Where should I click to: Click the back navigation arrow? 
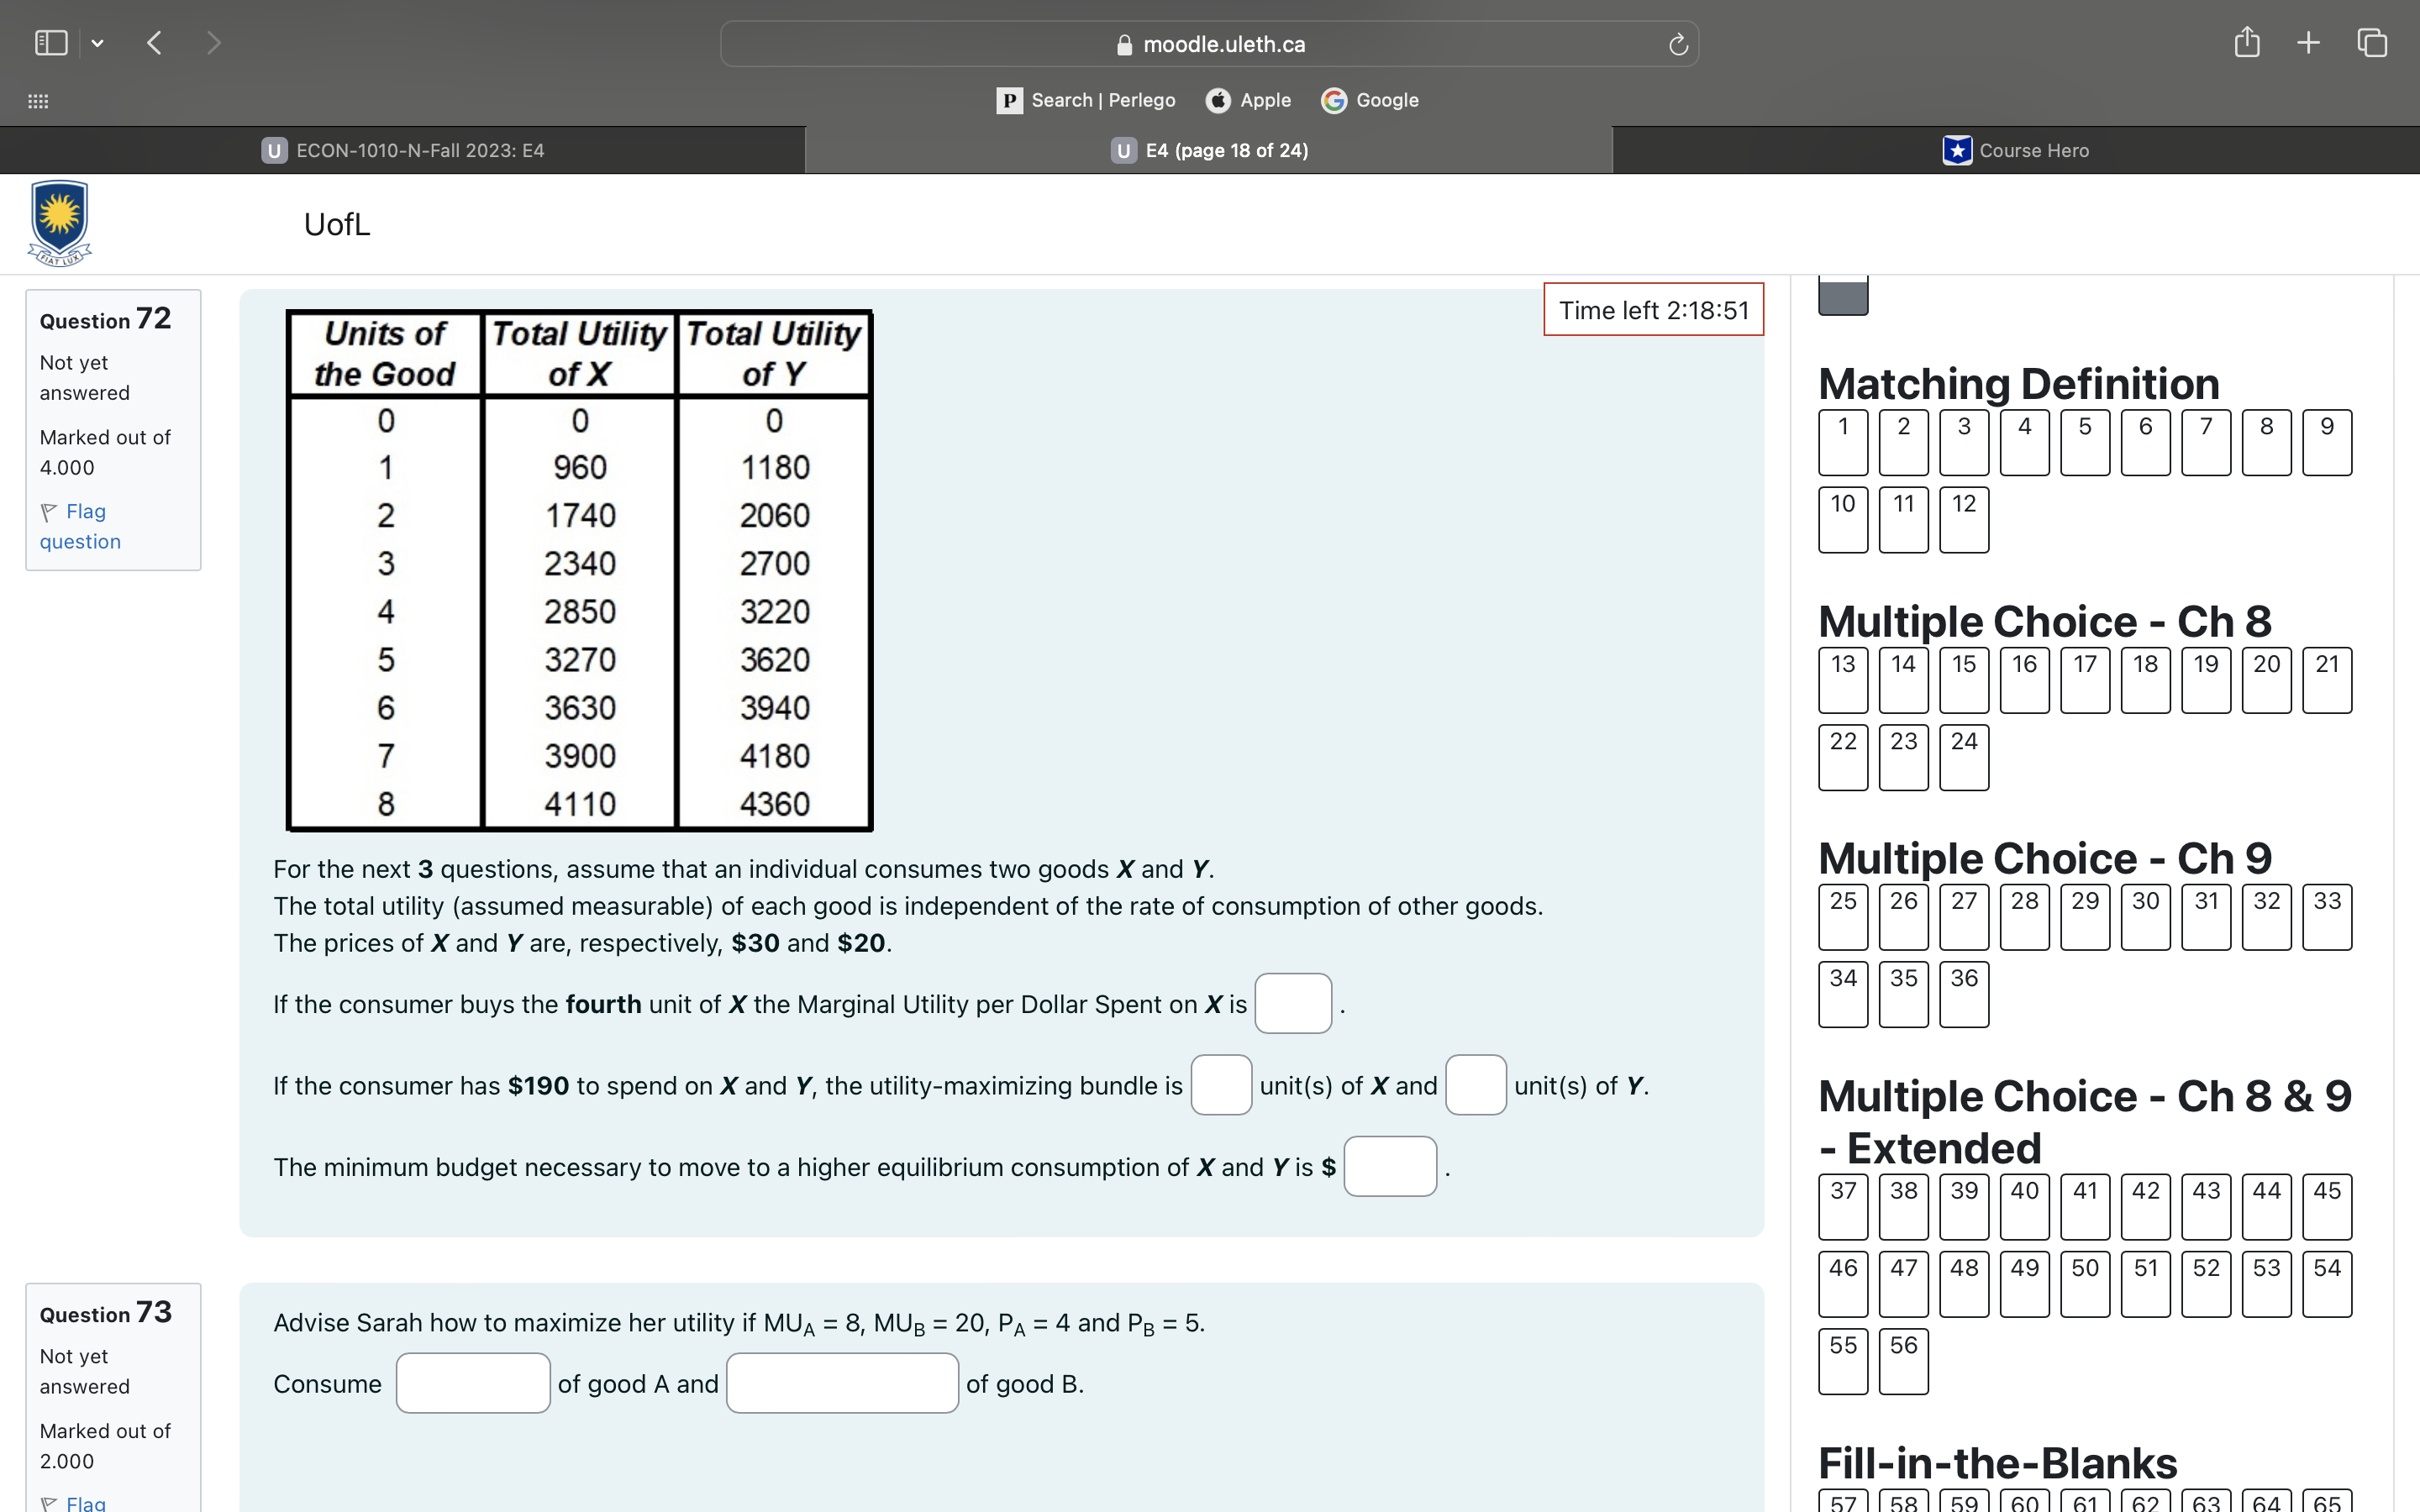pyautogui.click(x=154, y=42)
